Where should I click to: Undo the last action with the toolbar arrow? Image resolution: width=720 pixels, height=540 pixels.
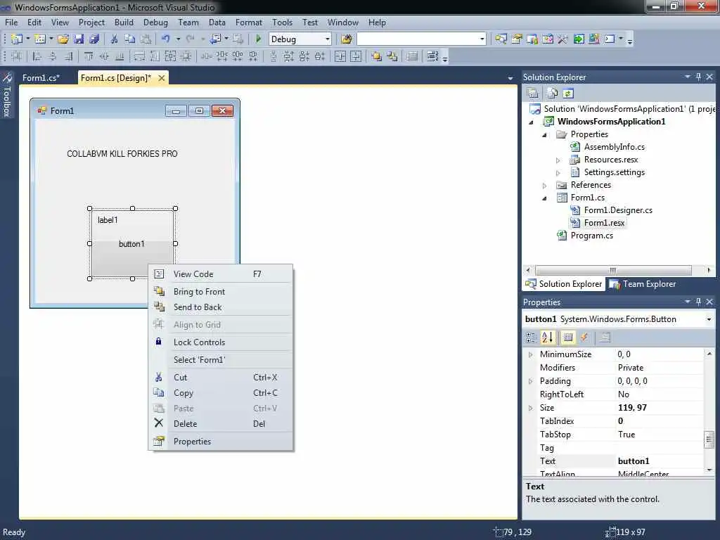point(166,39)
